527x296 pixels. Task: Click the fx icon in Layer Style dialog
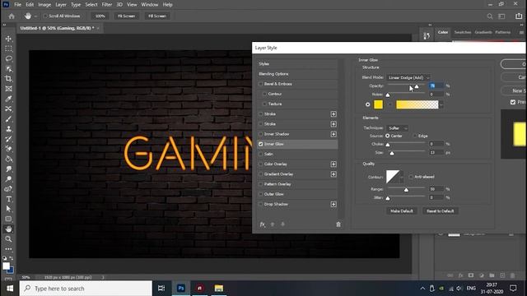(x=263, y=224)
